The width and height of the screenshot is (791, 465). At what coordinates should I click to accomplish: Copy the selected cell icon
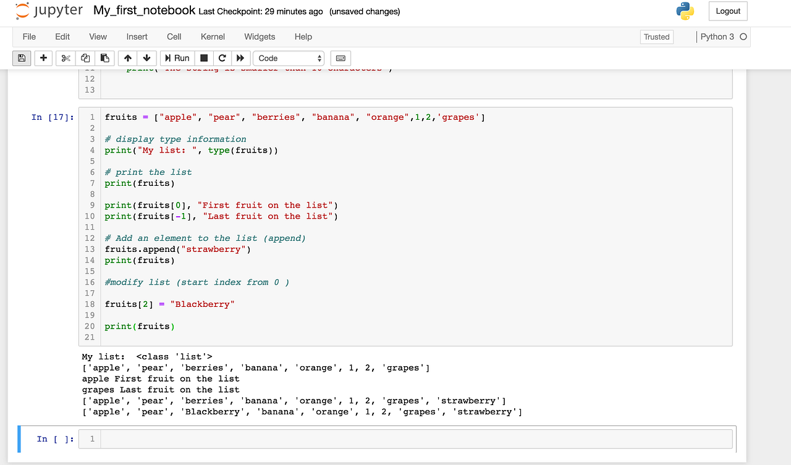[x=85, y=57]
